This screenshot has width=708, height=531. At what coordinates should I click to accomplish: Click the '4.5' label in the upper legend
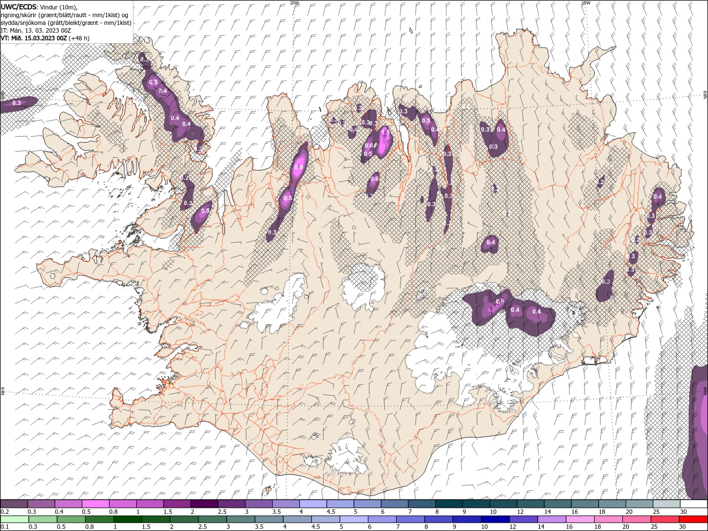click(x=331, y=512)
